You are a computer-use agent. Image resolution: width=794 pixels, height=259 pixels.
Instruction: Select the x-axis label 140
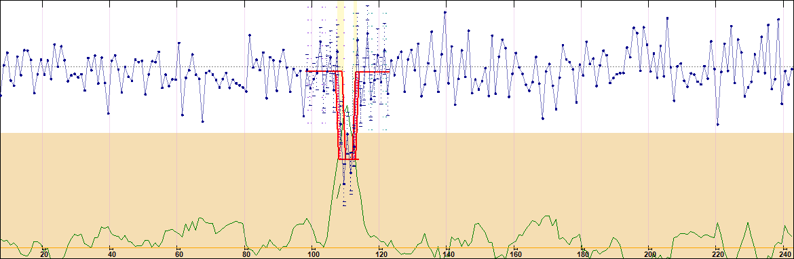coord(448,254)
